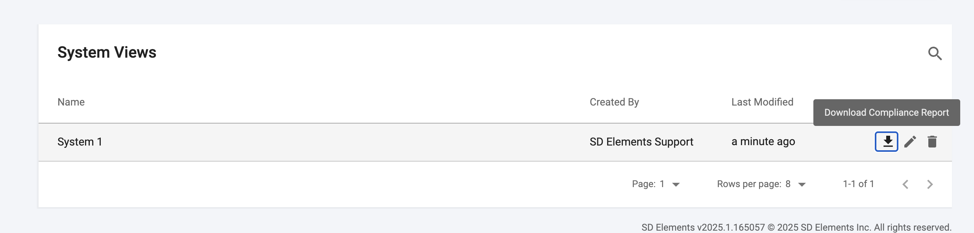Download compliance report for System 1

pyautogui.click(x=886, y=142)
